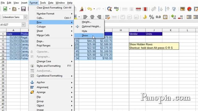Click the New spreadsheet icon

pyautogui.click(x=5, y=9)
